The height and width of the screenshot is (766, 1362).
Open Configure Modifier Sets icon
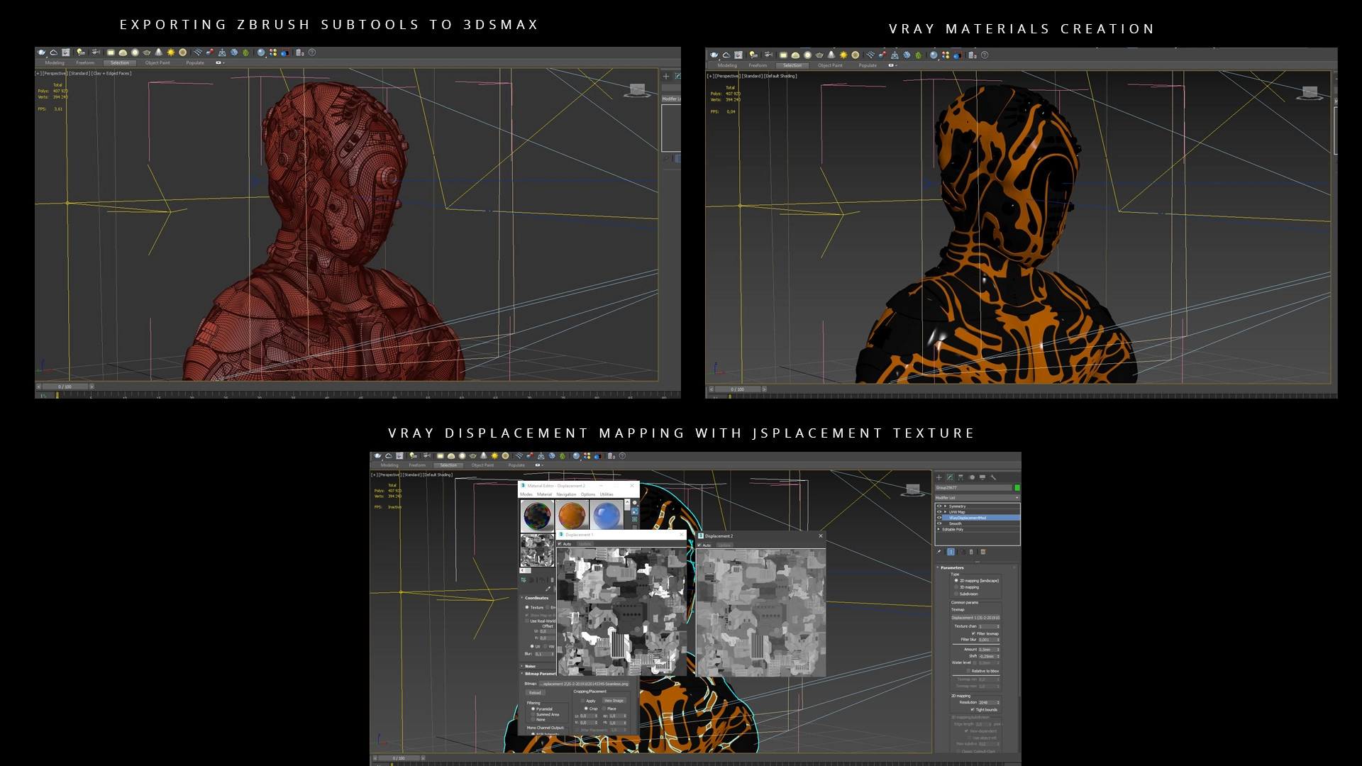(x=983, y=552)
